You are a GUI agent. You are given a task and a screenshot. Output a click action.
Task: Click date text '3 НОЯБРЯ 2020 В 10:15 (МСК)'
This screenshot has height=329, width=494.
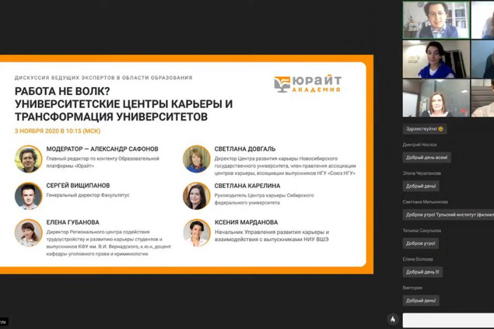pyautogui.click(x=57, y=131)
